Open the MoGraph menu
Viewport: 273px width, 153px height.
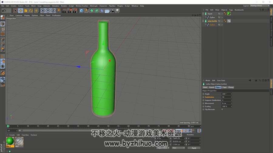pyautogui.click(x=94, y=6)
